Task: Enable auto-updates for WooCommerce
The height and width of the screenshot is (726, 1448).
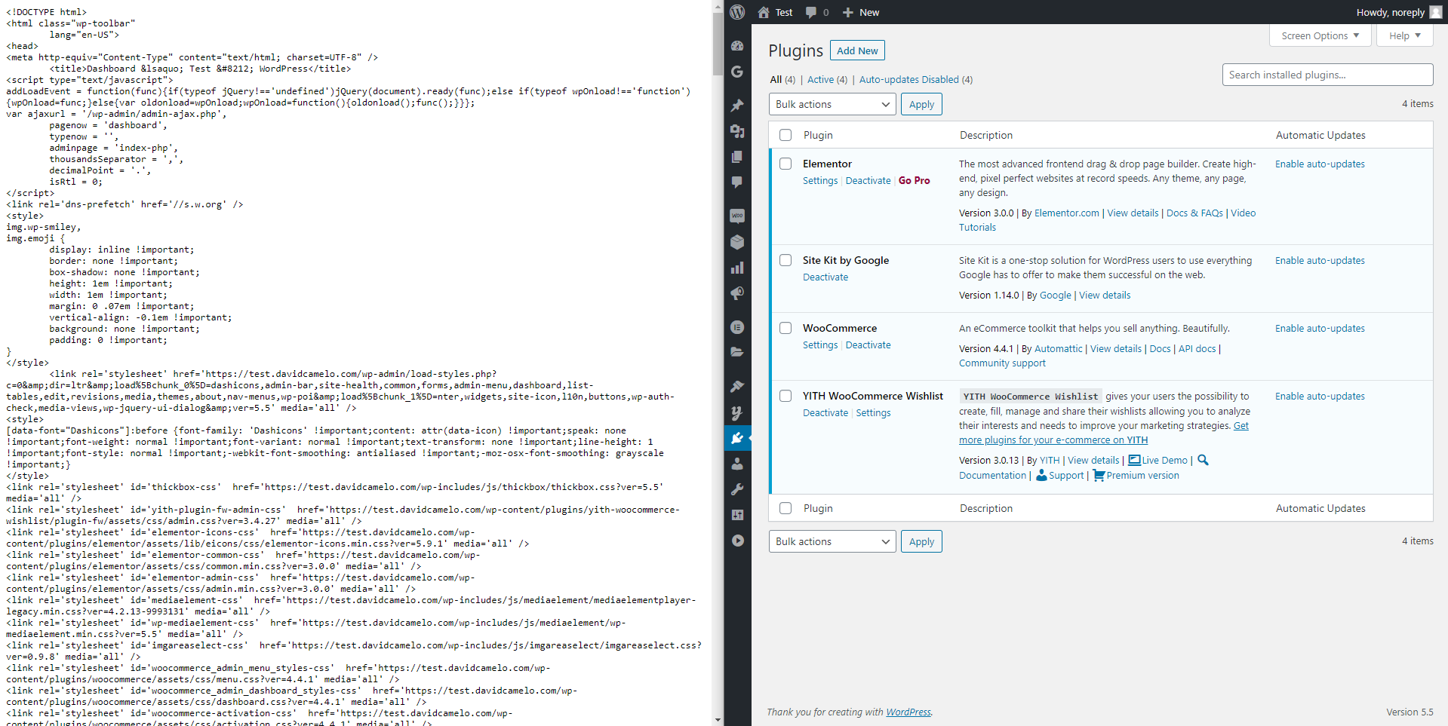Action: 1320,328
